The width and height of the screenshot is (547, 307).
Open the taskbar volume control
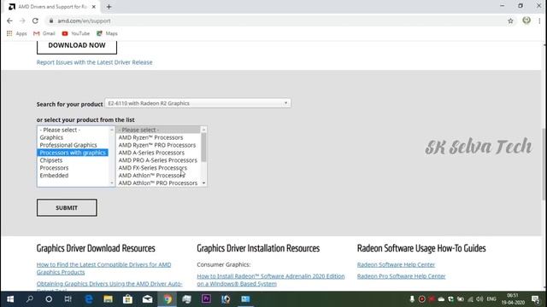479,299
